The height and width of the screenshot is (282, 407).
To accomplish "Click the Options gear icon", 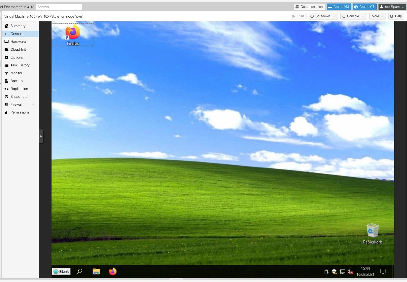I will tap(7, 57).
